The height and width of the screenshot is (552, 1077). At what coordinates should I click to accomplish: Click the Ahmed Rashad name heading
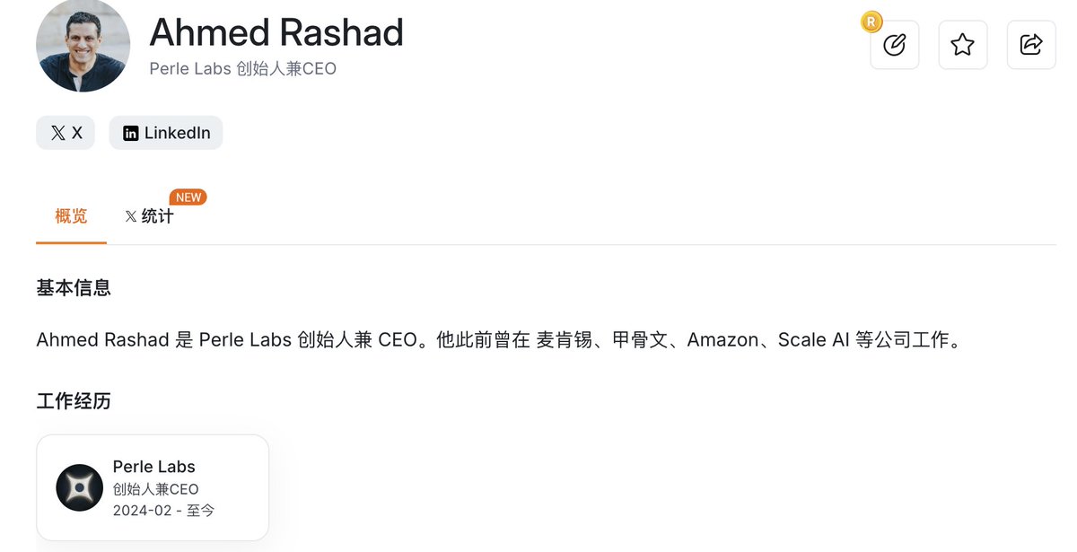tap(276, 32)
